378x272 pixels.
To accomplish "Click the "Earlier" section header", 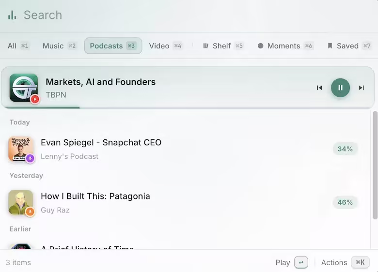I will (x=20, y=229).
